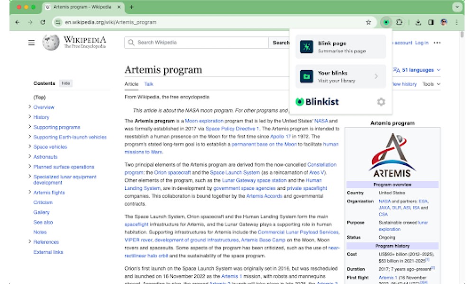Viewport: 474px width, 284px height.
Task: Jump to External links in contents
Action: click(48, 252)
